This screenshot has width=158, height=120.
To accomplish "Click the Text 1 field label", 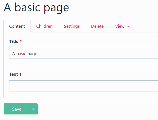I will tap(15, 74).
